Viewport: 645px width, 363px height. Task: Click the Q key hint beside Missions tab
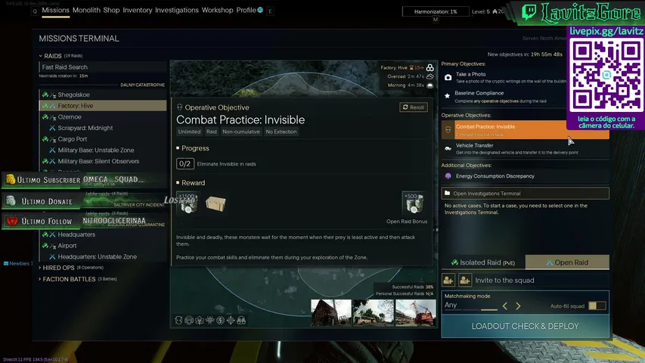pos(35,11)
